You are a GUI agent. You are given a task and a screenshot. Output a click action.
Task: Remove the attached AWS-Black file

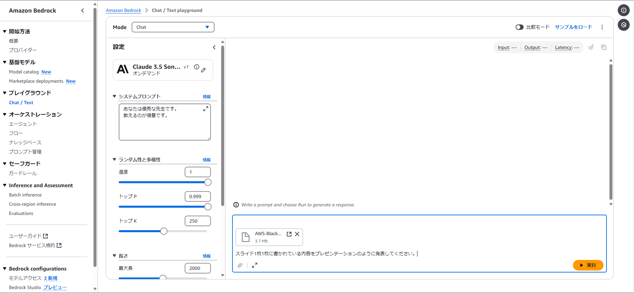297,234
